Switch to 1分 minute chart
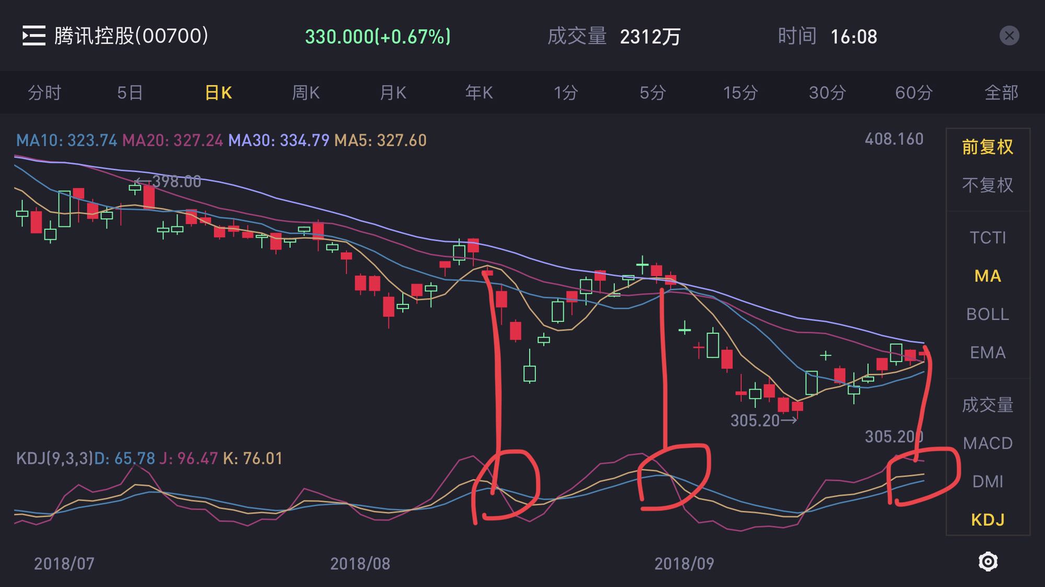 coord(566,93)
